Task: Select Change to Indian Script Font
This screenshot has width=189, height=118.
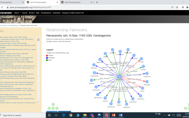Action: click(73, 13)
